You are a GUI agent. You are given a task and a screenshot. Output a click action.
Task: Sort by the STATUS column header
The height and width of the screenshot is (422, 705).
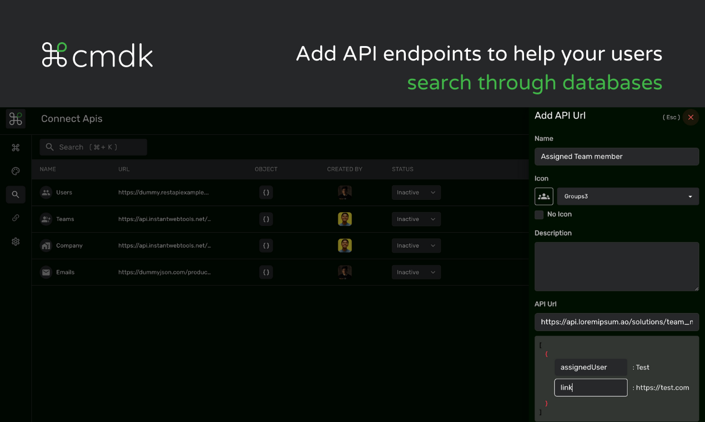click(x=402, y=169)
